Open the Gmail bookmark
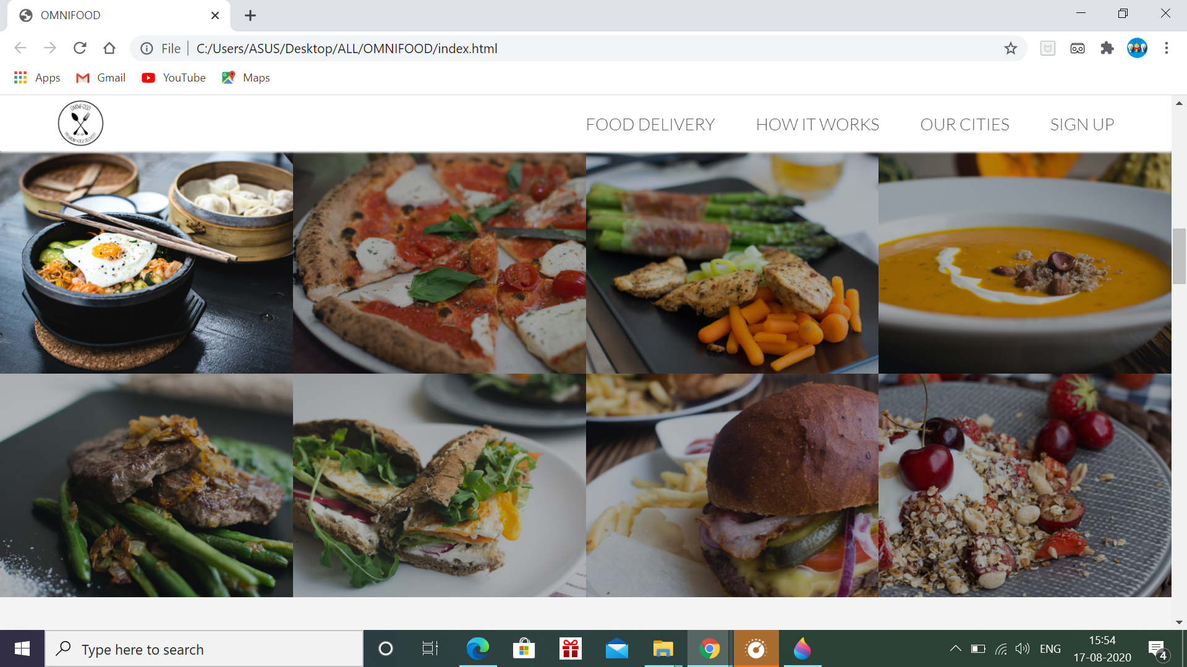Viewport: 1187px width, 667px height. (100, 77)
